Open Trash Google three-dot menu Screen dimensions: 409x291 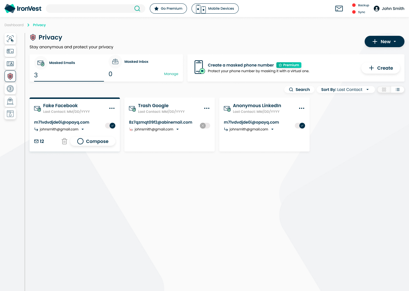[x=207, y=108]
